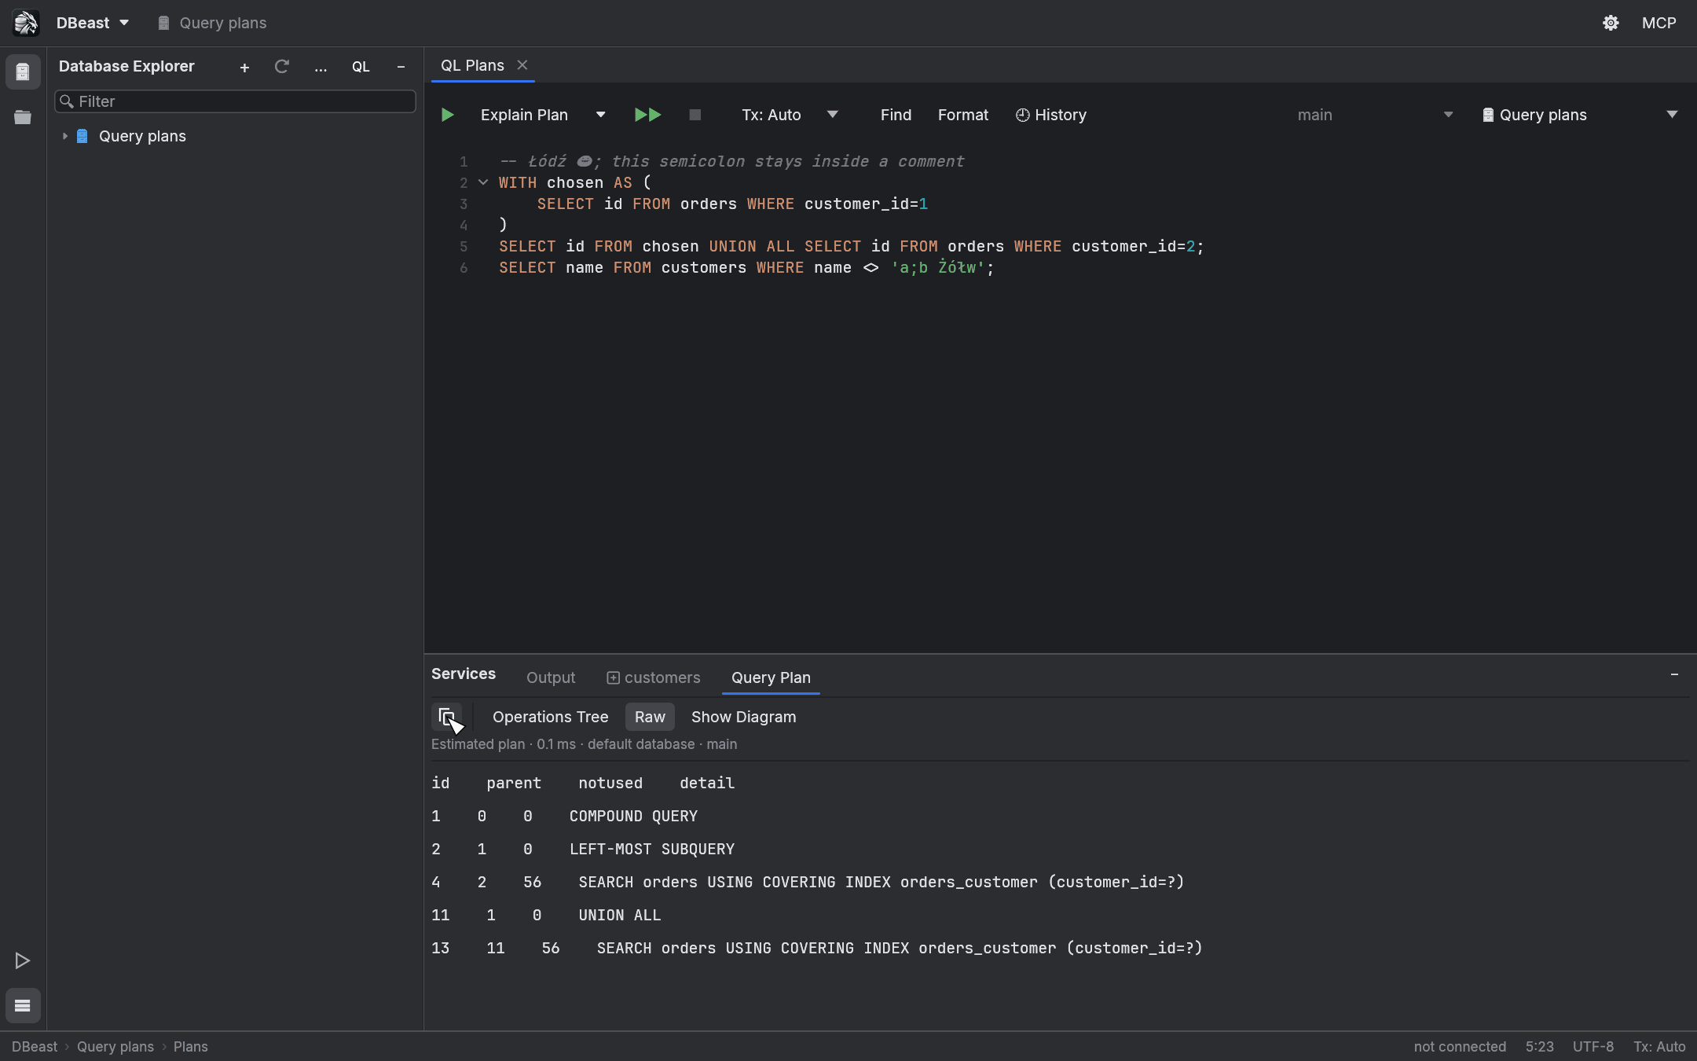
Task: Open the settings gear icon
Action: click(x=1611, y=23)
